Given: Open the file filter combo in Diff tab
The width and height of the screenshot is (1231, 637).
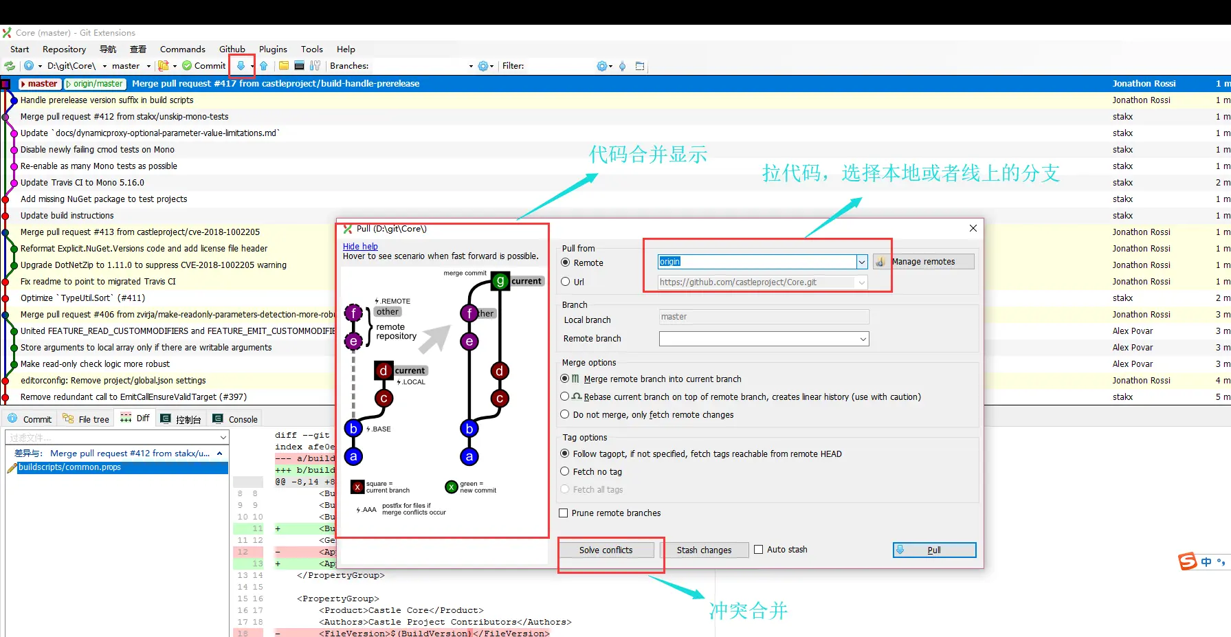Looking at the screenshot, I should click(x=117, y=437).
